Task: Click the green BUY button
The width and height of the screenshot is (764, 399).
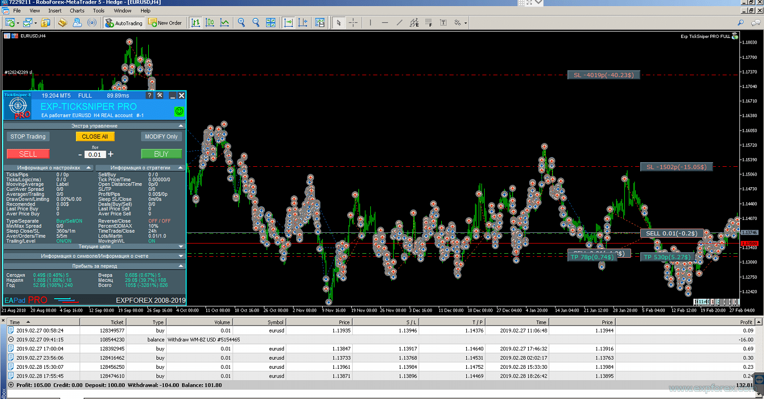Action: [x=162, y=154]
